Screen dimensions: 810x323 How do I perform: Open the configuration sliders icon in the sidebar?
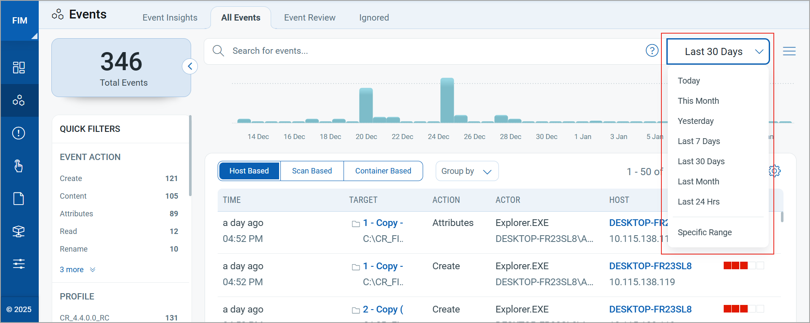click(19, 264)
